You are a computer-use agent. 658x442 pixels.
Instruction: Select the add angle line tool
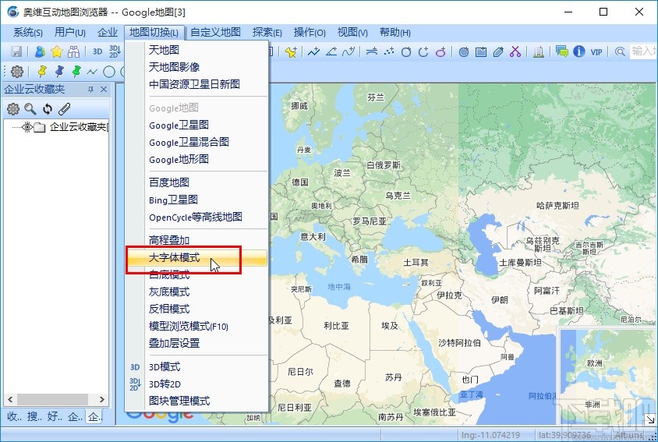(331, 51)
